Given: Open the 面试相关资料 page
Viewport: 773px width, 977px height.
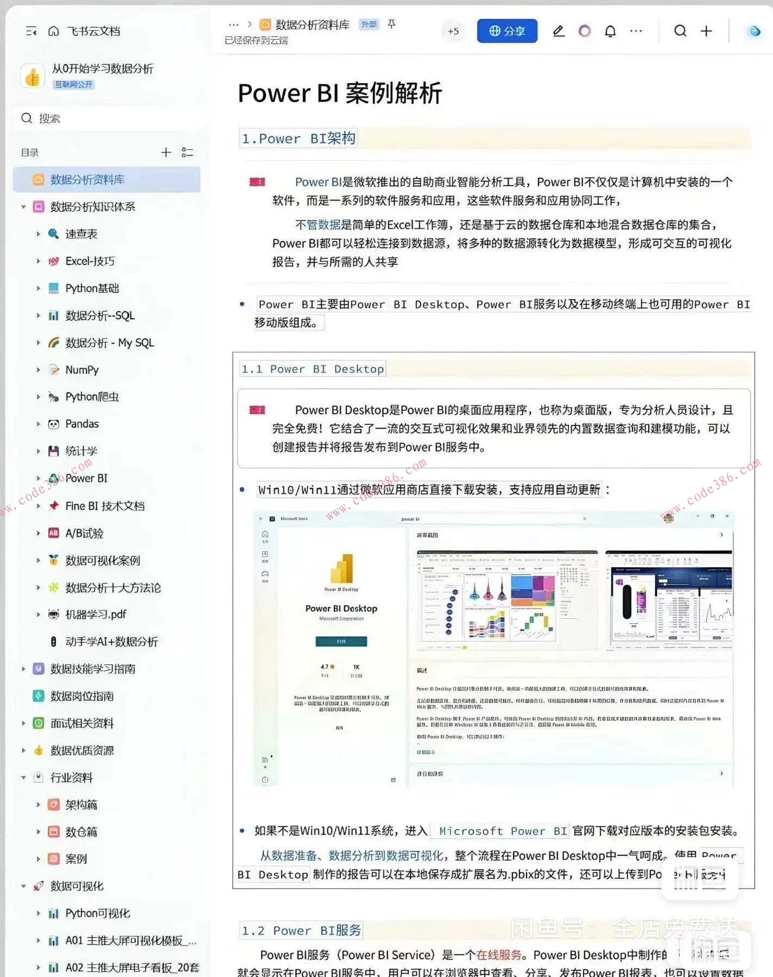Looking at the screenshot, I should (x=82, y=723).
